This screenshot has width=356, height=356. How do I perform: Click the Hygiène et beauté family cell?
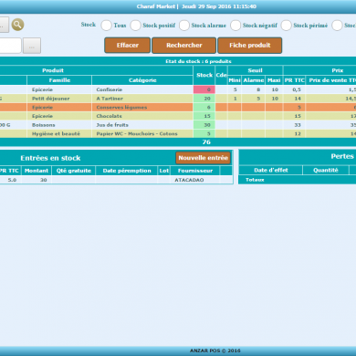click(59, 133)
